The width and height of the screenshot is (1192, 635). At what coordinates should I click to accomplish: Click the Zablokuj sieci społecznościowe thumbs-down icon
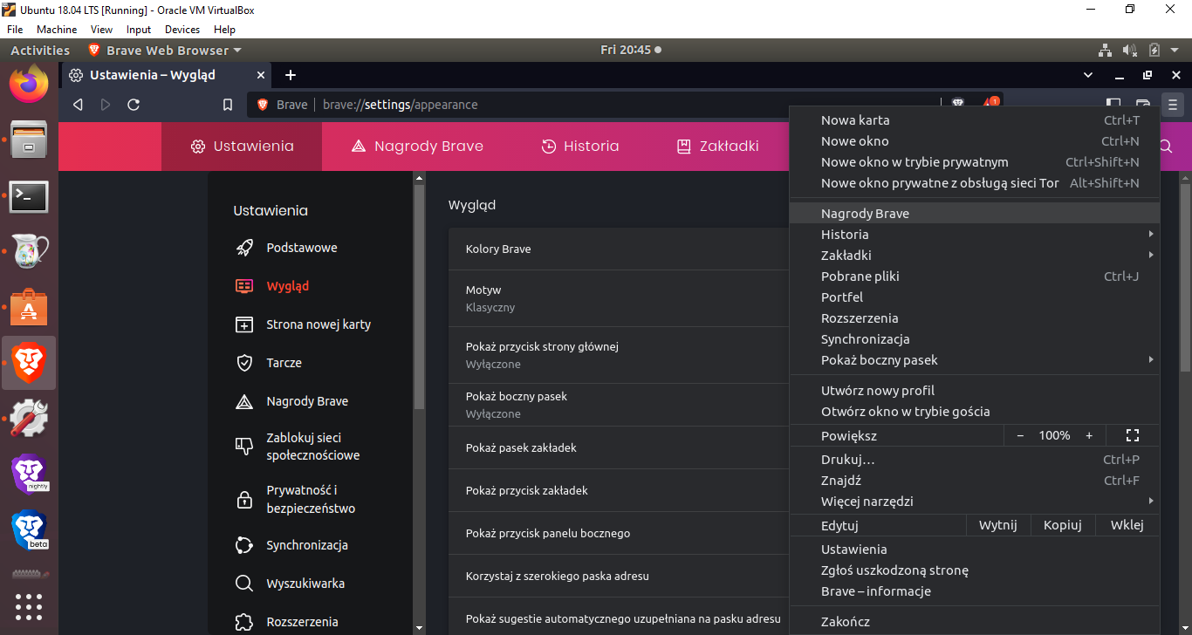[x=244, y=447]
